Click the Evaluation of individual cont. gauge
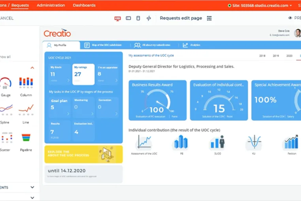 tap(219, 100)
